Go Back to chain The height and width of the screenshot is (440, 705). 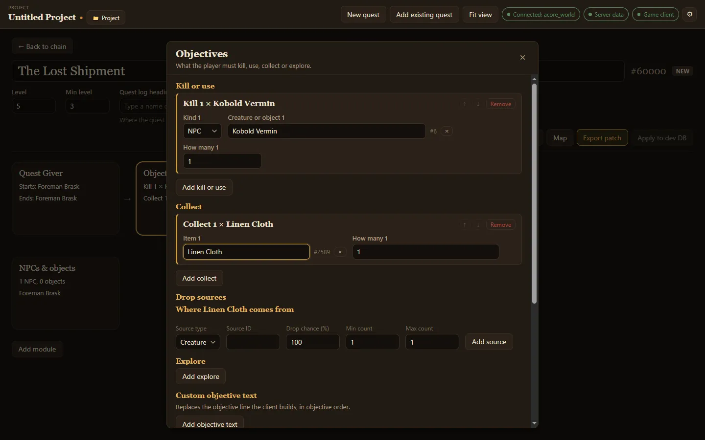(x=42, y=46)
